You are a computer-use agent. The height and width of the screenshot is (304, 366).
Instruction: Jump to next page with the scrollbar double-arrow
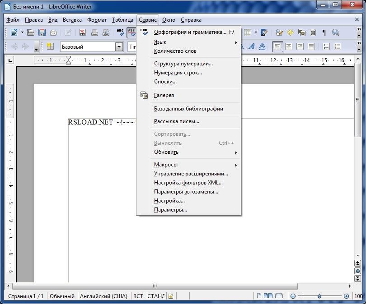(x=357, y=278)
